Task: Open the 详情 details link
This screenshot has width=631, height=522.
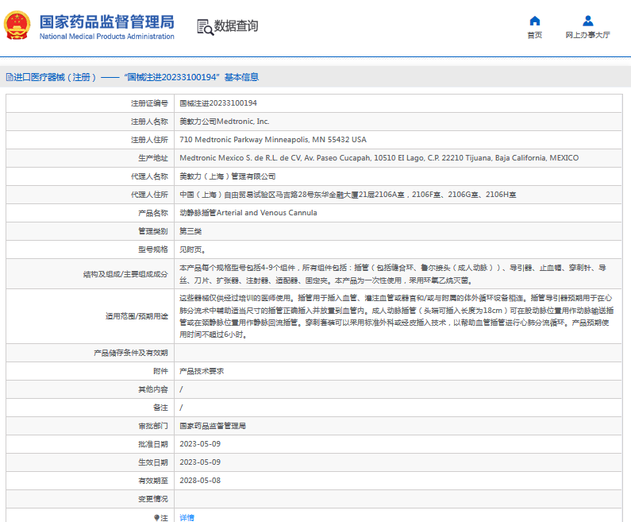Action: 187,517
